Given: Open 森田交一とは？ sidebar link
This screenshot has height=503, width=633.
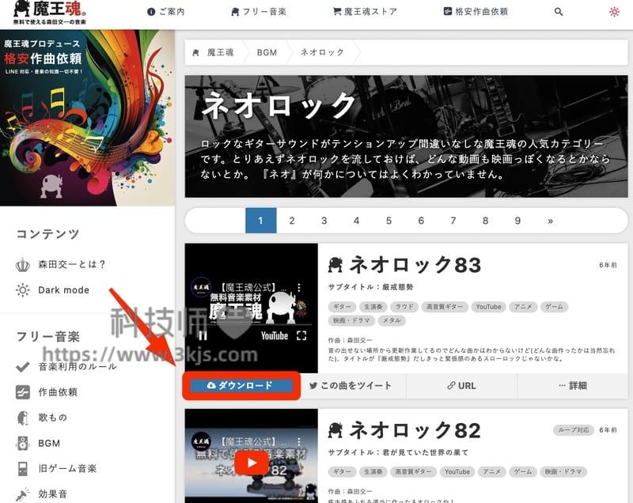Looking at the screenshot, I should coord(71,264).
